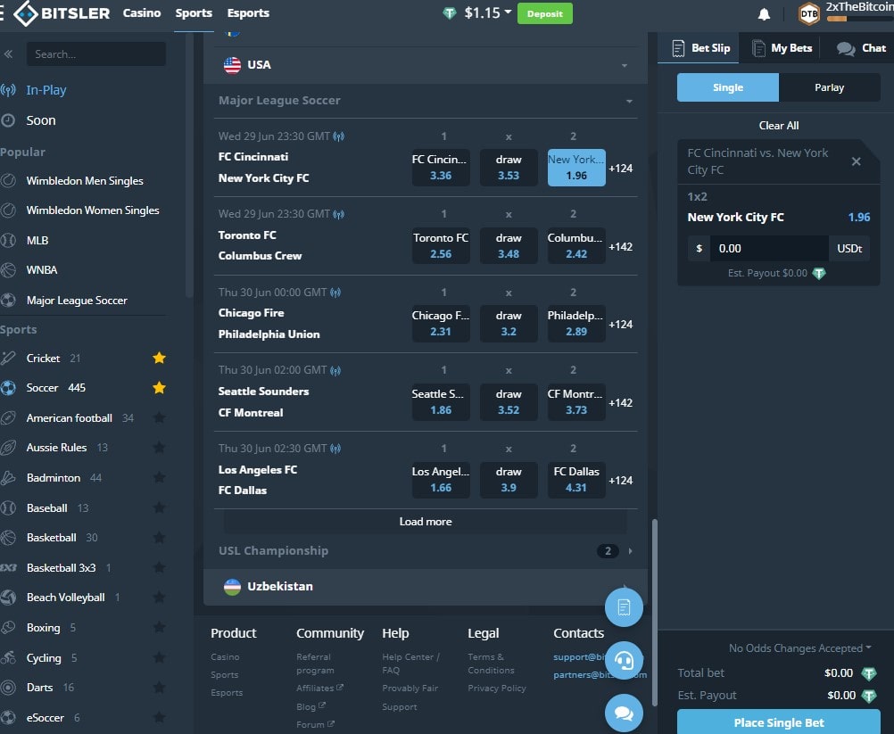The height and width of the screenshot is (734, 894).
Task: Select the Parlay bet type tab
Action: tap(829, 87)
